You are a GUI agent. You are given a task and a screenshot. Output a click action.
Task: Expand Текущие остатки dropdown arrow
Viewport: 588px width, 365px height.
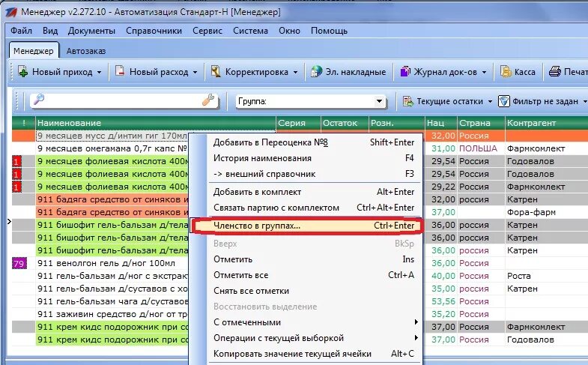click(x=490, y=102)
